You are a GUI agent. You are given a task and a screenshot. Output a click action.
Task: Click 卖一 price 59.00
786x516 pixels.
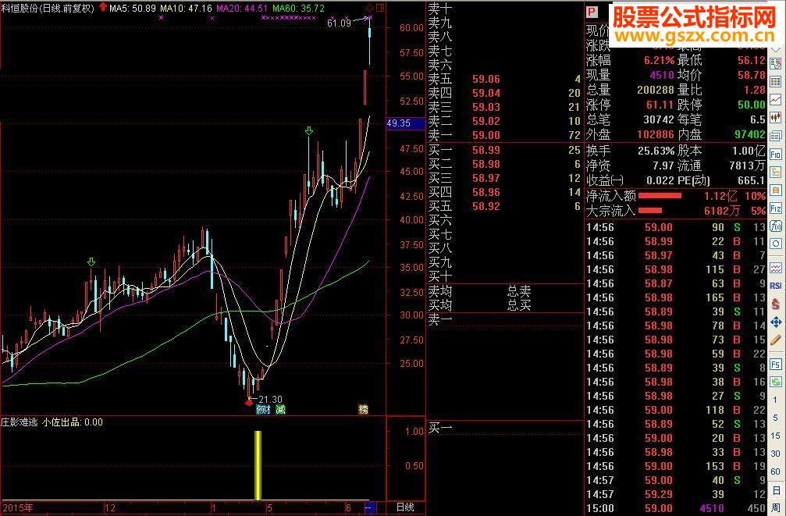tap(486, 135)
